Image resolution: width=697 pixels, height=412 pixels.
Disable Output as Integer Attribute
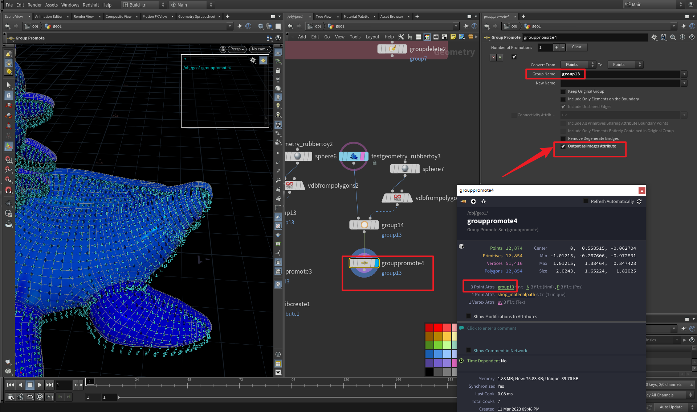pos(563,146)
